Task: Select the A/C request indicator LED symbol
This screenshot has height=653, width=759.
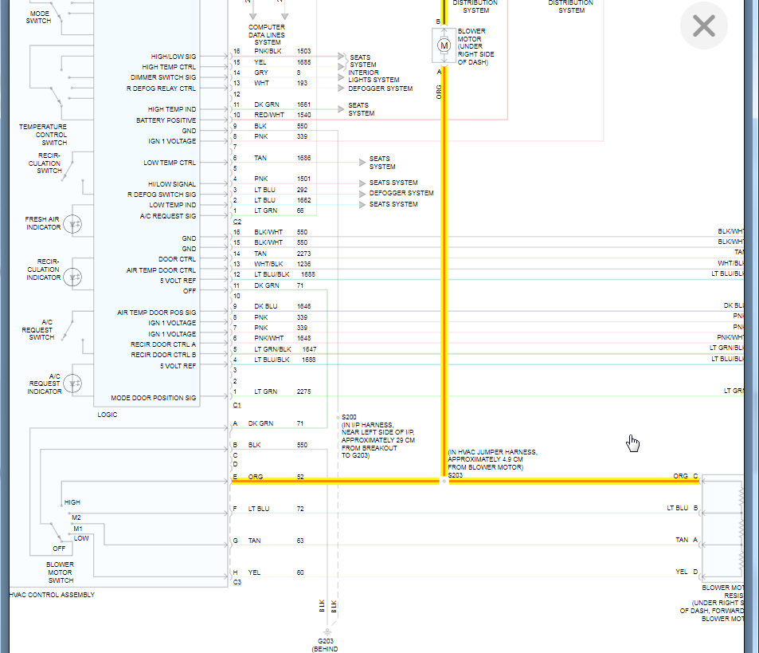Action: [72, 384]
